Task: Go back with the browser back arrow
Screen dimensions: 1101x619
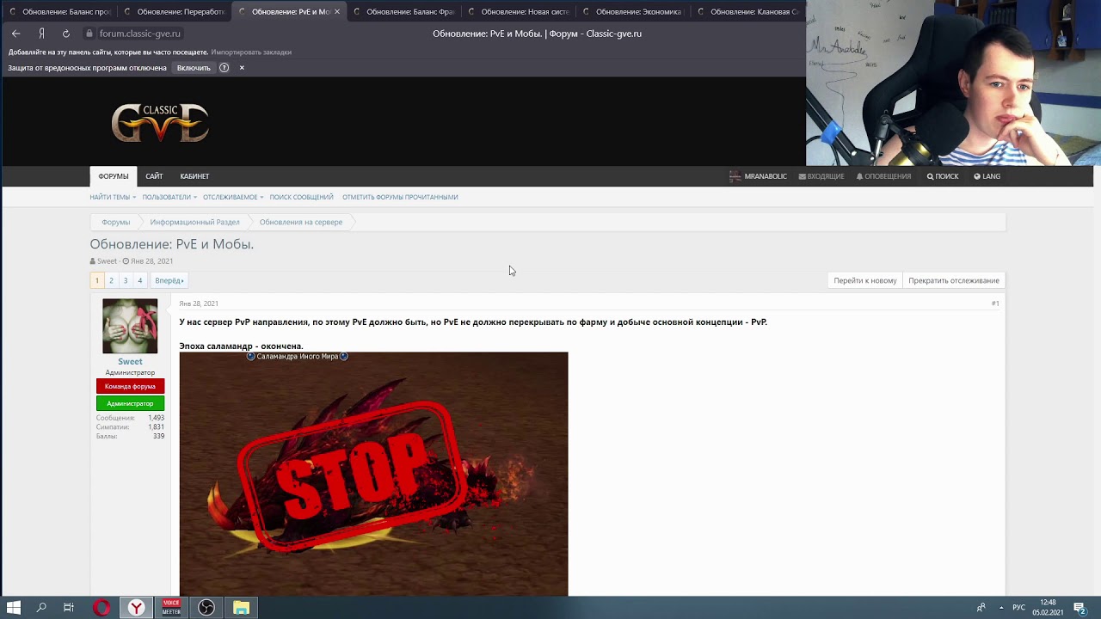Action: [x=15, y=34]
